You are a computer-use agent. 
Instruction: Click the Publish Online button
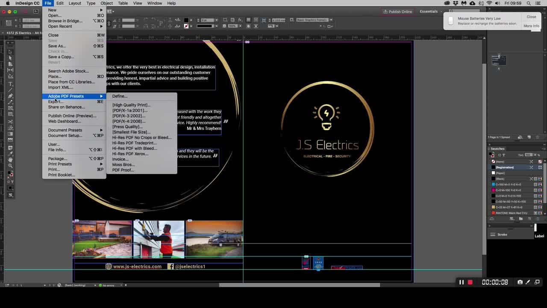point(397,12)
